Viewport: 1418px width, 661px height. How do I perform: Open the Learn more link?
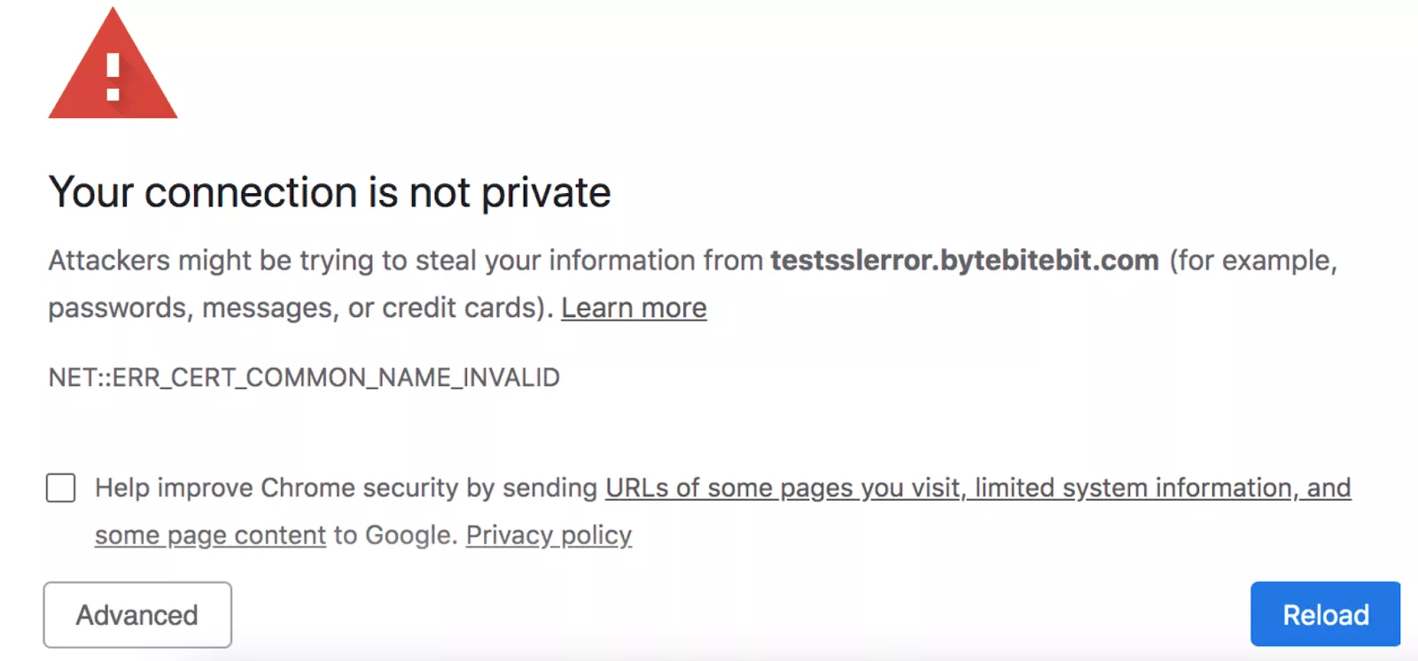(x=634, y=307)
